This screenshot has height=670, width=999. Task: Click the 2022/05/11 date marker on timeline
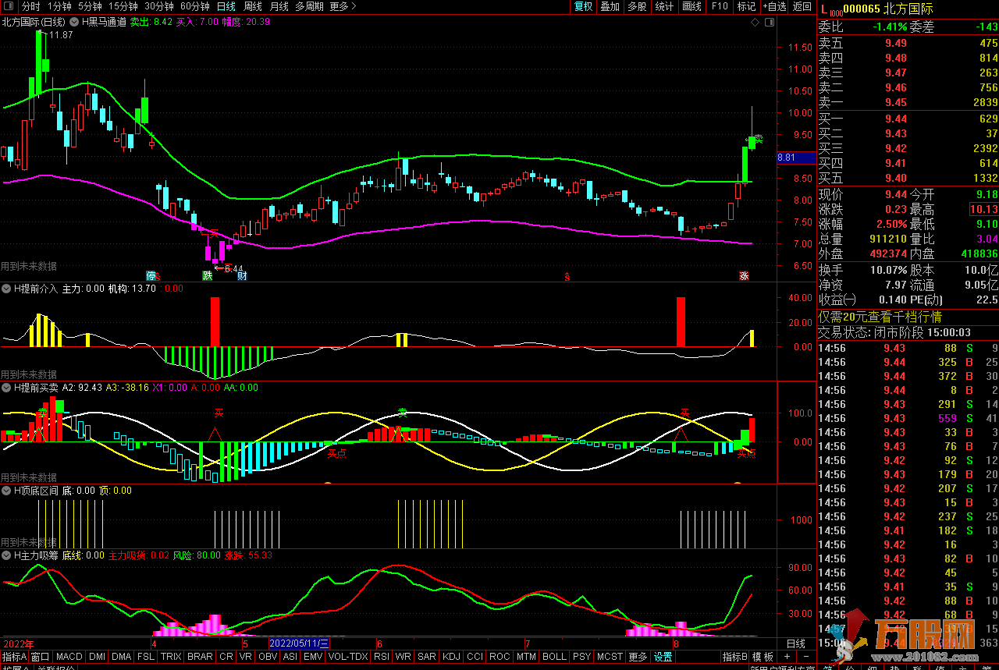pos(299,643)
